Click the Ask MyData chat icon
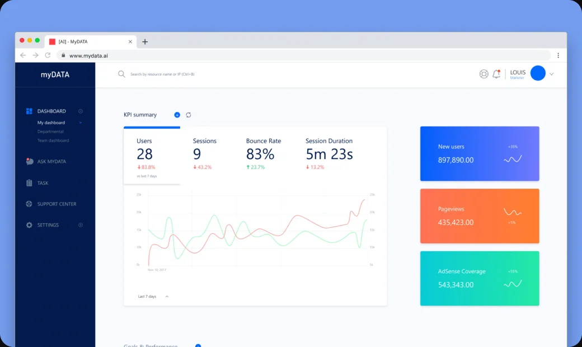This screenshot has height=347, width=582. click(29, 161)
